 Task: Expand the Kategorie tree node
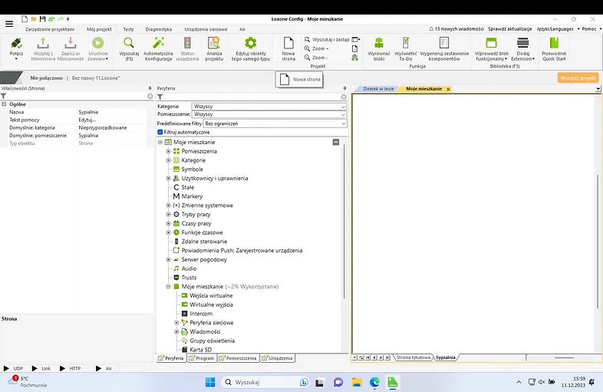pyautogui.click(x=168, y=160)
